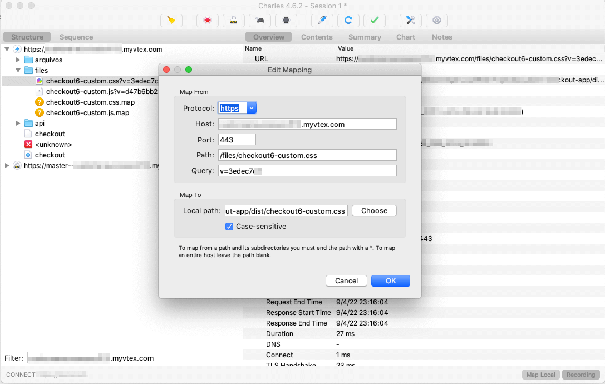Screen dimensions: 605x384
Task: Collapse the first myvtex.com host tree
Action: click(x=7, y=49)
